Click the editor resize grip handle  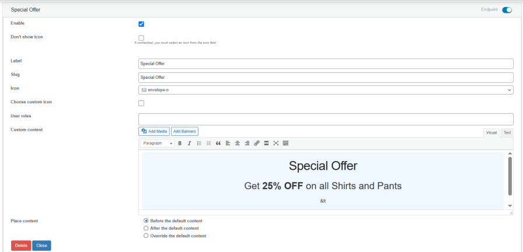click(511, 213)
